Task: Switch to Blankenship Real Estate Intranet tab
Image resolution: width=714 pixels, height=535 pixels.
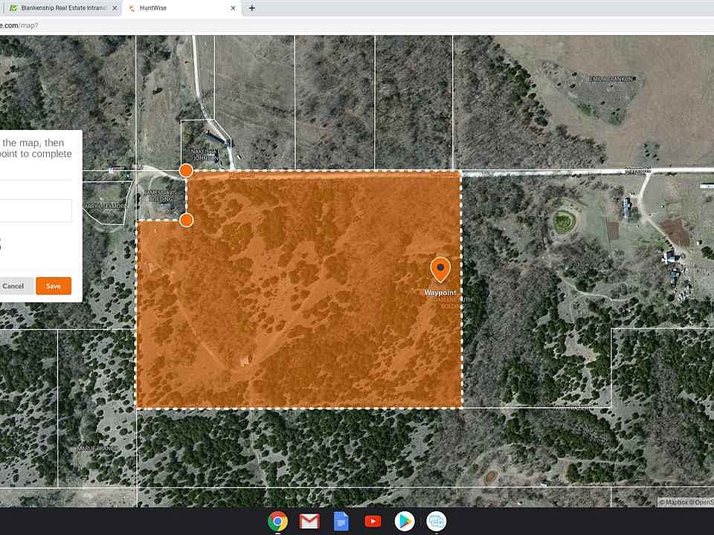Action: tap(62, 8)
